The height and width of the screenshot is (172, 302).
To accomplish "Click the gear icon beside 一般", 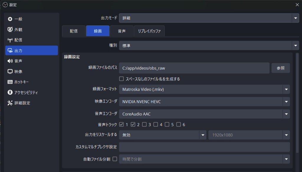I will click(10, 19).
